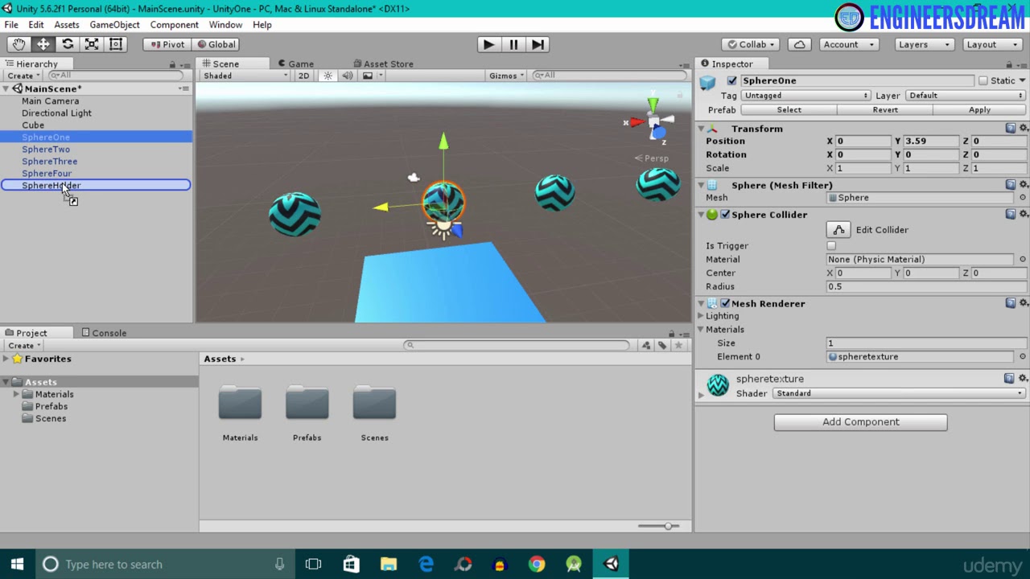This screenshot has width=1030, height=579.
Task: Click the scene orientation gizmo
Action: [653, 122]
